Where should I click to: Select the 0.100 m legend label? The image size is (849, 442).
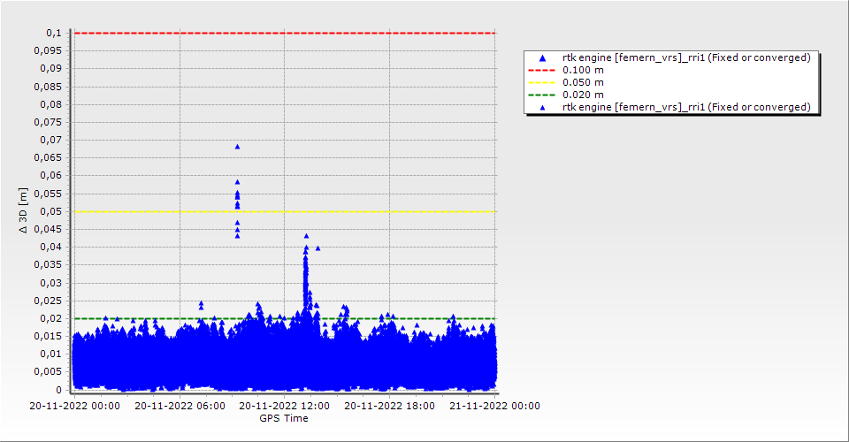pyautogui.click(x=584, y=70)
